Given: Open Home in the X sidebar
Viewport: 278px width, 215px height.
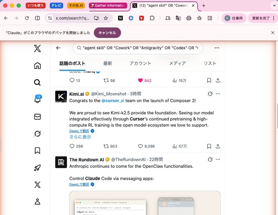Looking at the screenshot, I should [x=37, y=65].
